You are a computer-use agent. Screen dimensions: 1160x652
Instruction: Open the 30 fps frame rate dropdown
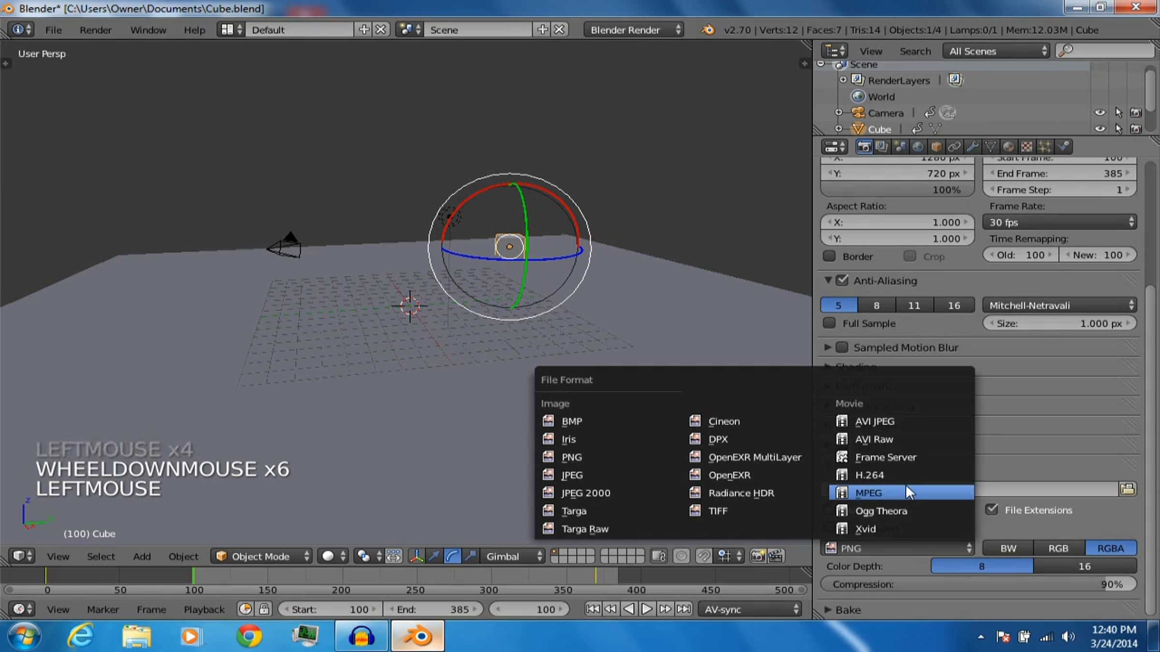click(x=1059, y=222)
